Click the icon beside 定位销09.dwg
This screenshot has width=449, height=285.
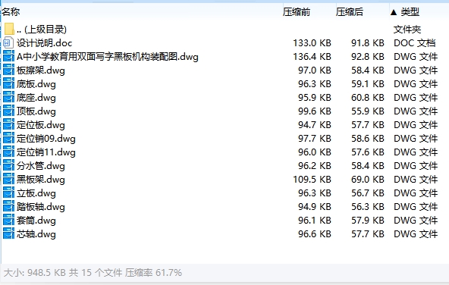(x=8, y=139)
